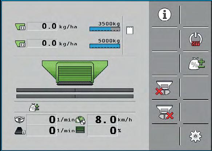Edit hopper 02 application rate field

42,43
